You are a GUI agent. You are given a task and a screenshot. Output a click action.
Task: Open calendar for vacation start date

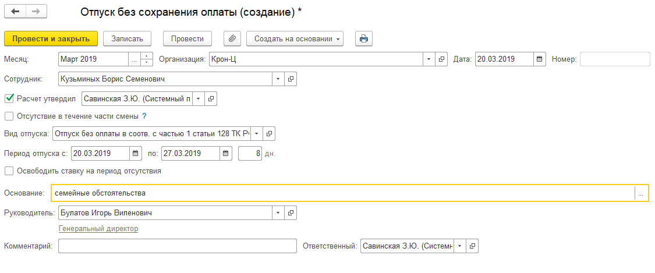pyautogui.click(x=136, y=154)
